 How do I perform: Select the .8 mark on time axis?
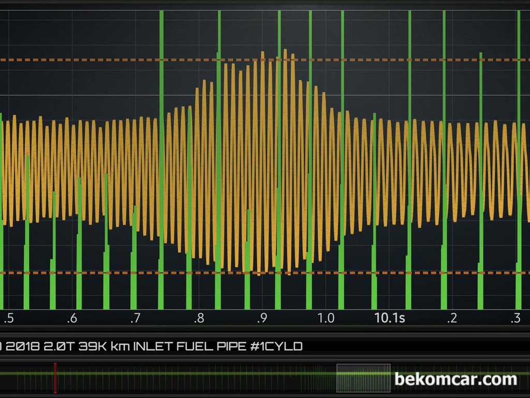tap(199, 318)
